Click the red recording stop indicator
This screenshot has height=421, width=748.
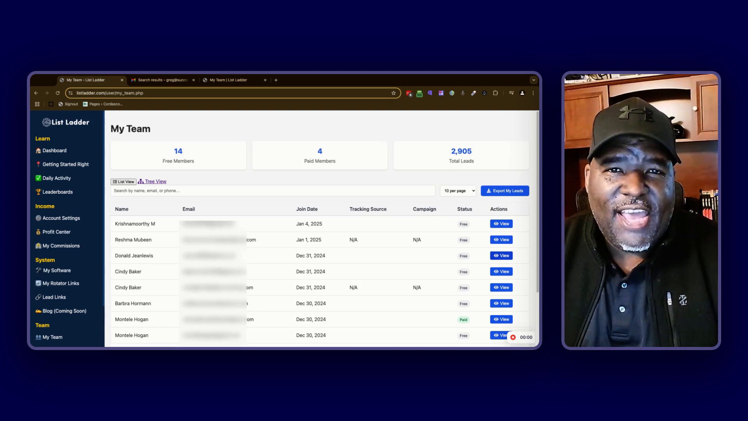[x=513, y=338]
